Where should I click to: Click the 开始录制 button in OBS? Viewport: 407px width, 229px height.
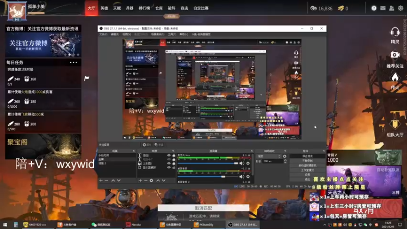click(x=307, y=161)
